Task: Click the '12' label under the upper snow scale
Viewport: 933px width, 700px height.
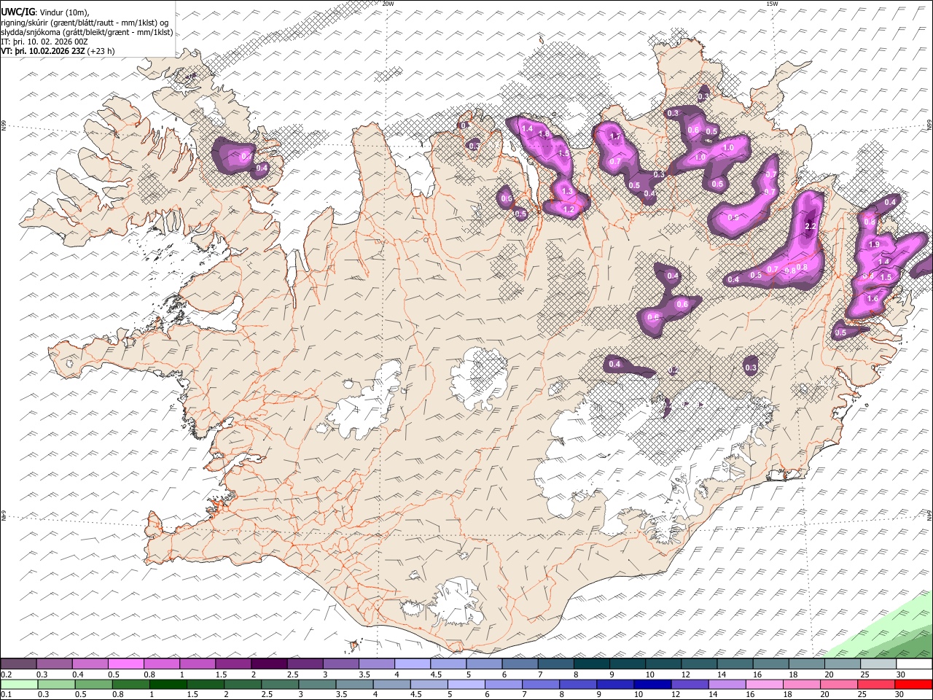Action: tap(687, 674)
